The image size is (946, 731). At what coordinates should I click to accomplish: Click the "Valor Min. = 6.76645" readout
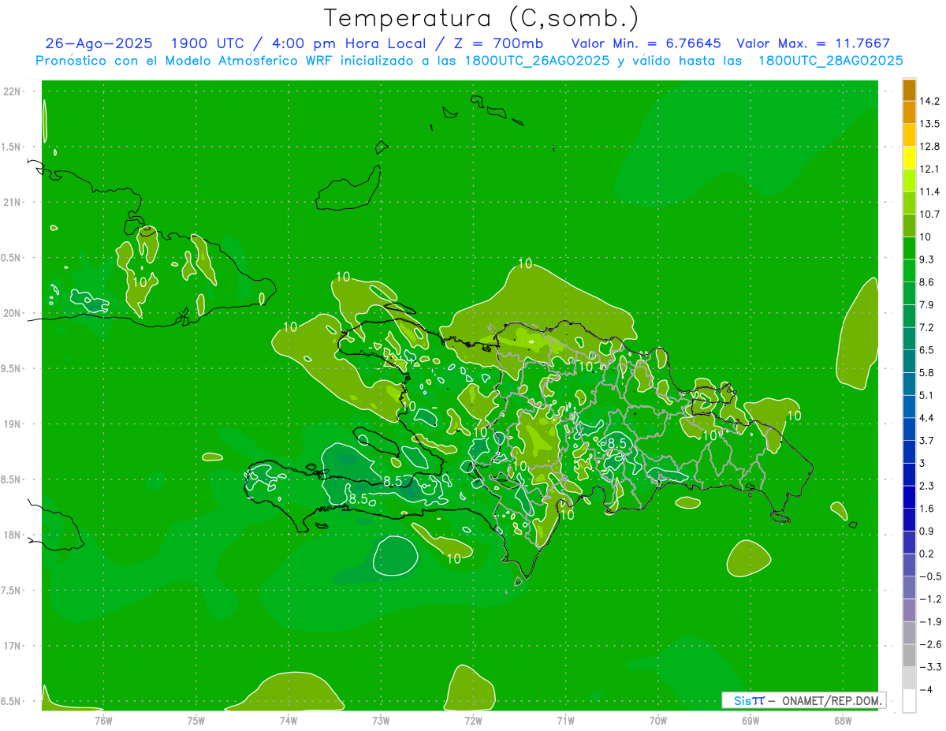click(646, 43)
